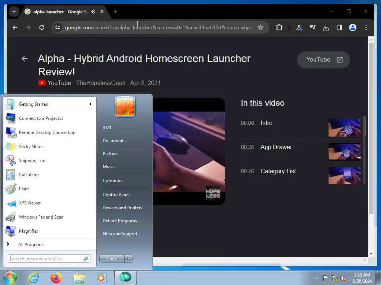Expand Getting Started submenu arrow
Viewport: 381px width, 285px height.
point(91,104)
